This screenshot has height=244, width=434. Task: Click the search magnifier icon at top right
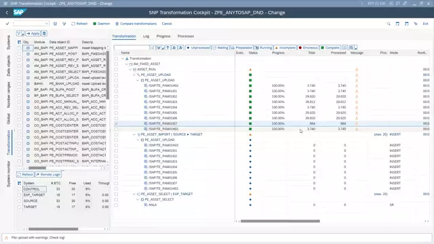pos(389,24)
